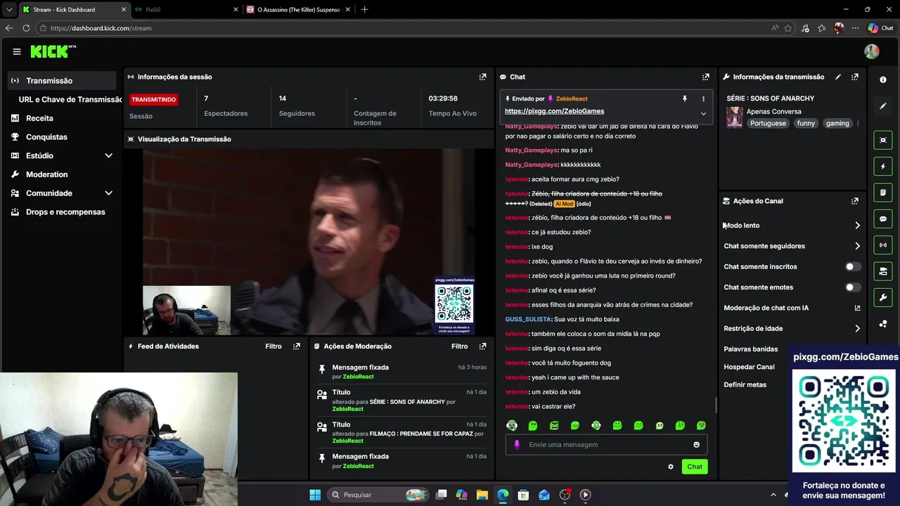
Task: Open the emoji picker in the message box
Action: coord(696,444)
